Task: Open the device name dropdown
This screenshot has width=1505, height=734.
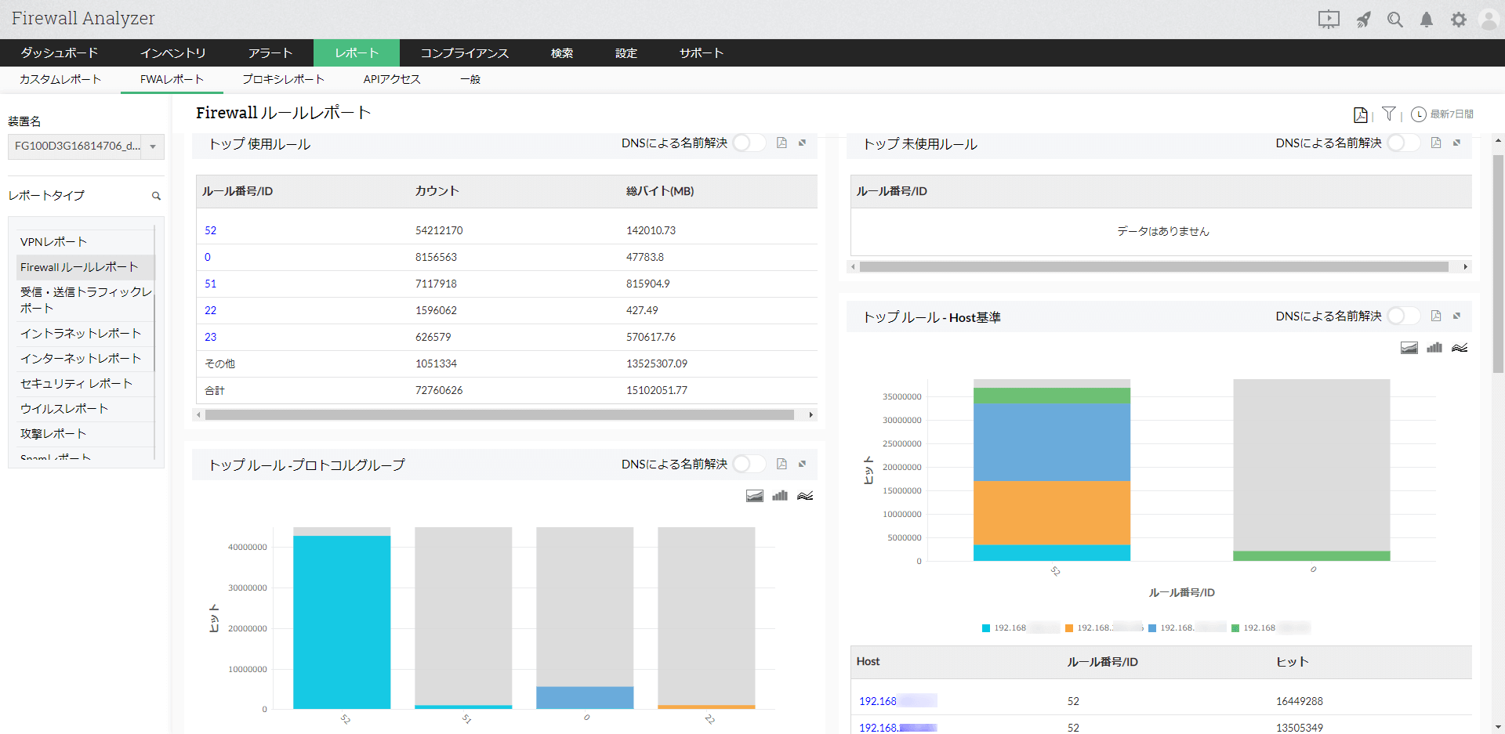Action: coord(153,146)
